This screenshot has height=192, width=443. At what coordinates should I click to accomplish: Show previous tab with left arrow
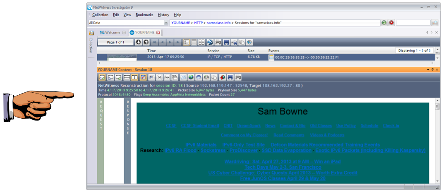point(427,33)
